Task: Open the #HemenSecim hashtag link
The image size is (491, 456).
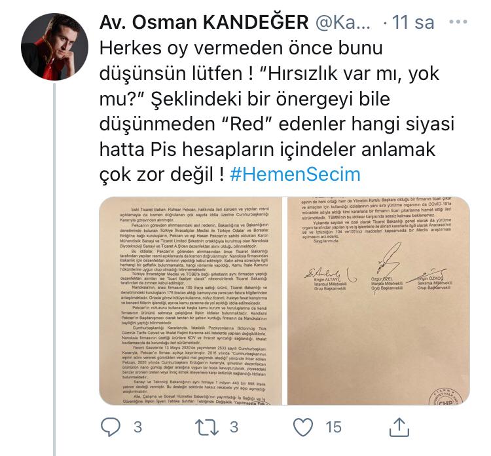Action: point(295,174)
